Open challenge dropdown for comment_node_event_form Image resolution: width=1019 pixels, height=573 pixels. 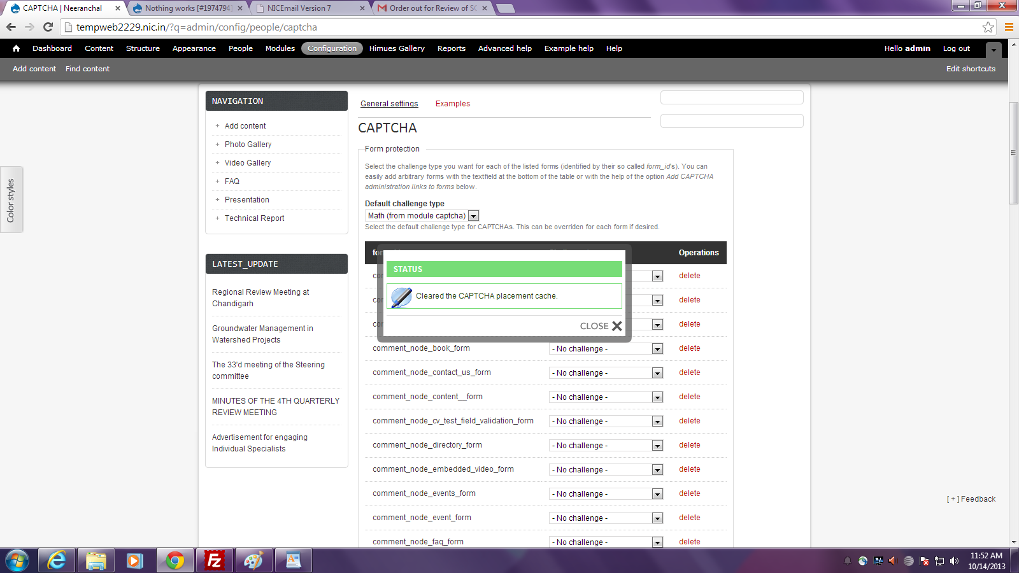tap(606, 518)
